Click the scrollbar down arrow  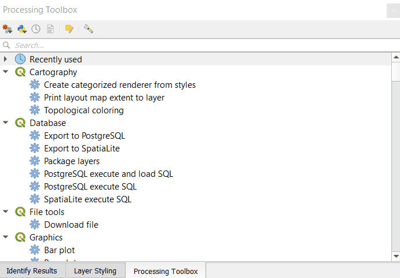pyautogui.click(x=396, y=257)
